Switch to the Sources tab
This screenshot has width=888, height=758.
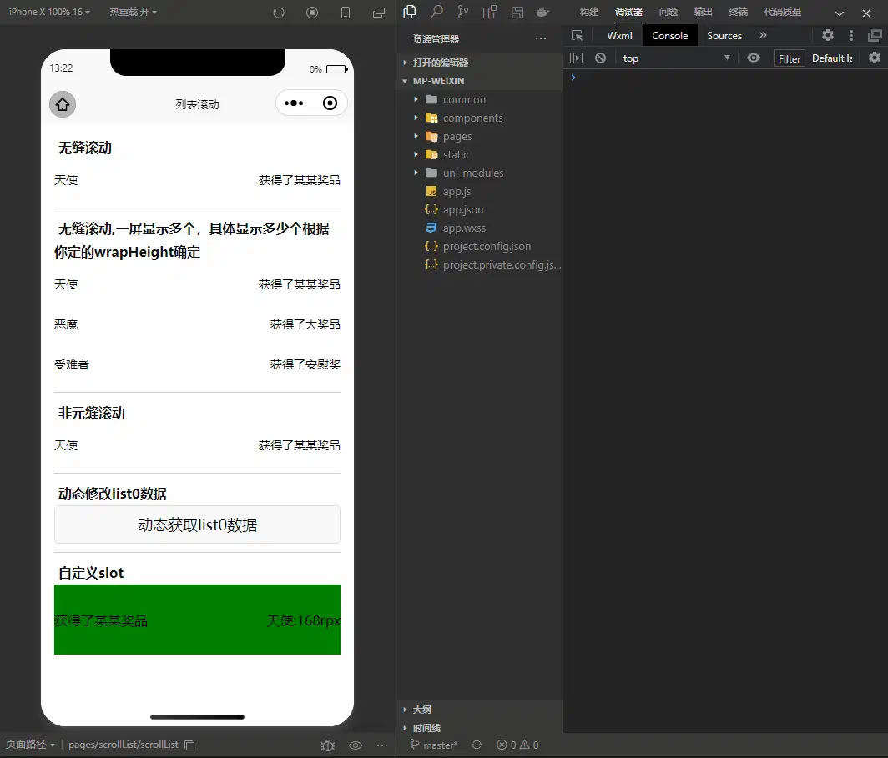pos(724,35)
